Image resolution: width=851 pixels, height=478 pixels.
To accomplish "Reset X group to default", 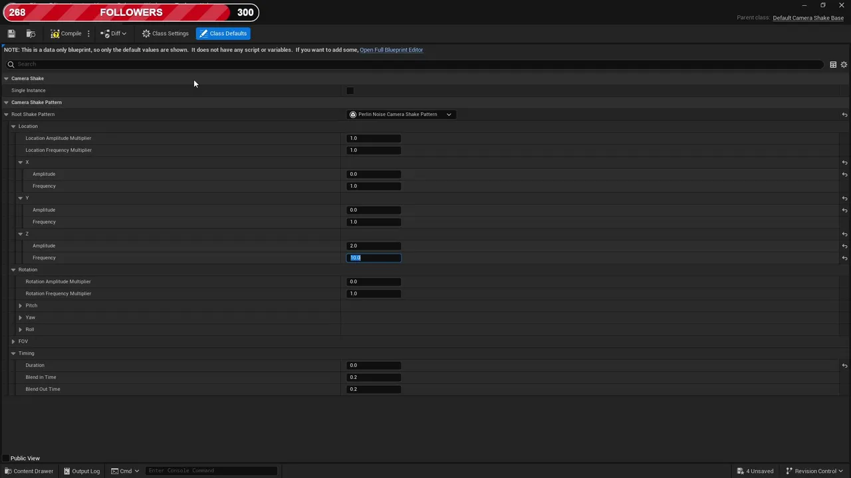I will tap(844, 162).
